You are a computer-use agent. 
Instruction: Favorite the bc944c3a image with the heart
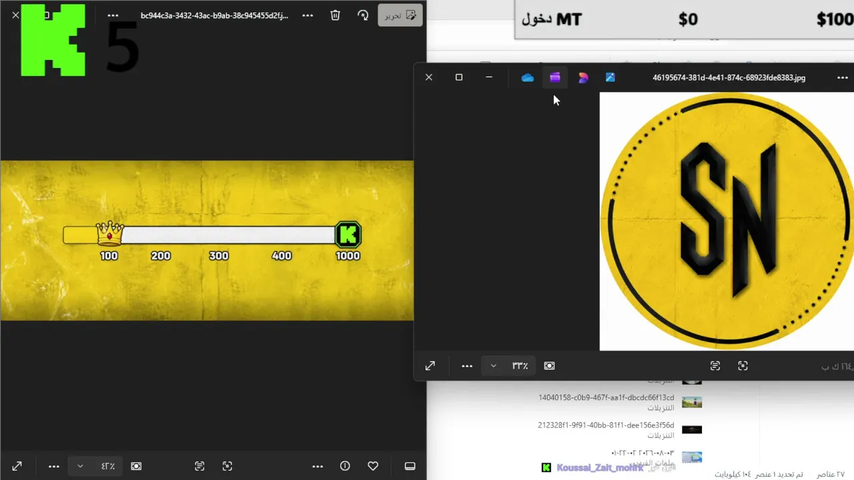coord(373,466)
